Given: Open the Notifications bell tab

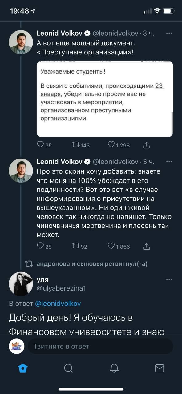Looking at the screenshot, I should 114,368.
